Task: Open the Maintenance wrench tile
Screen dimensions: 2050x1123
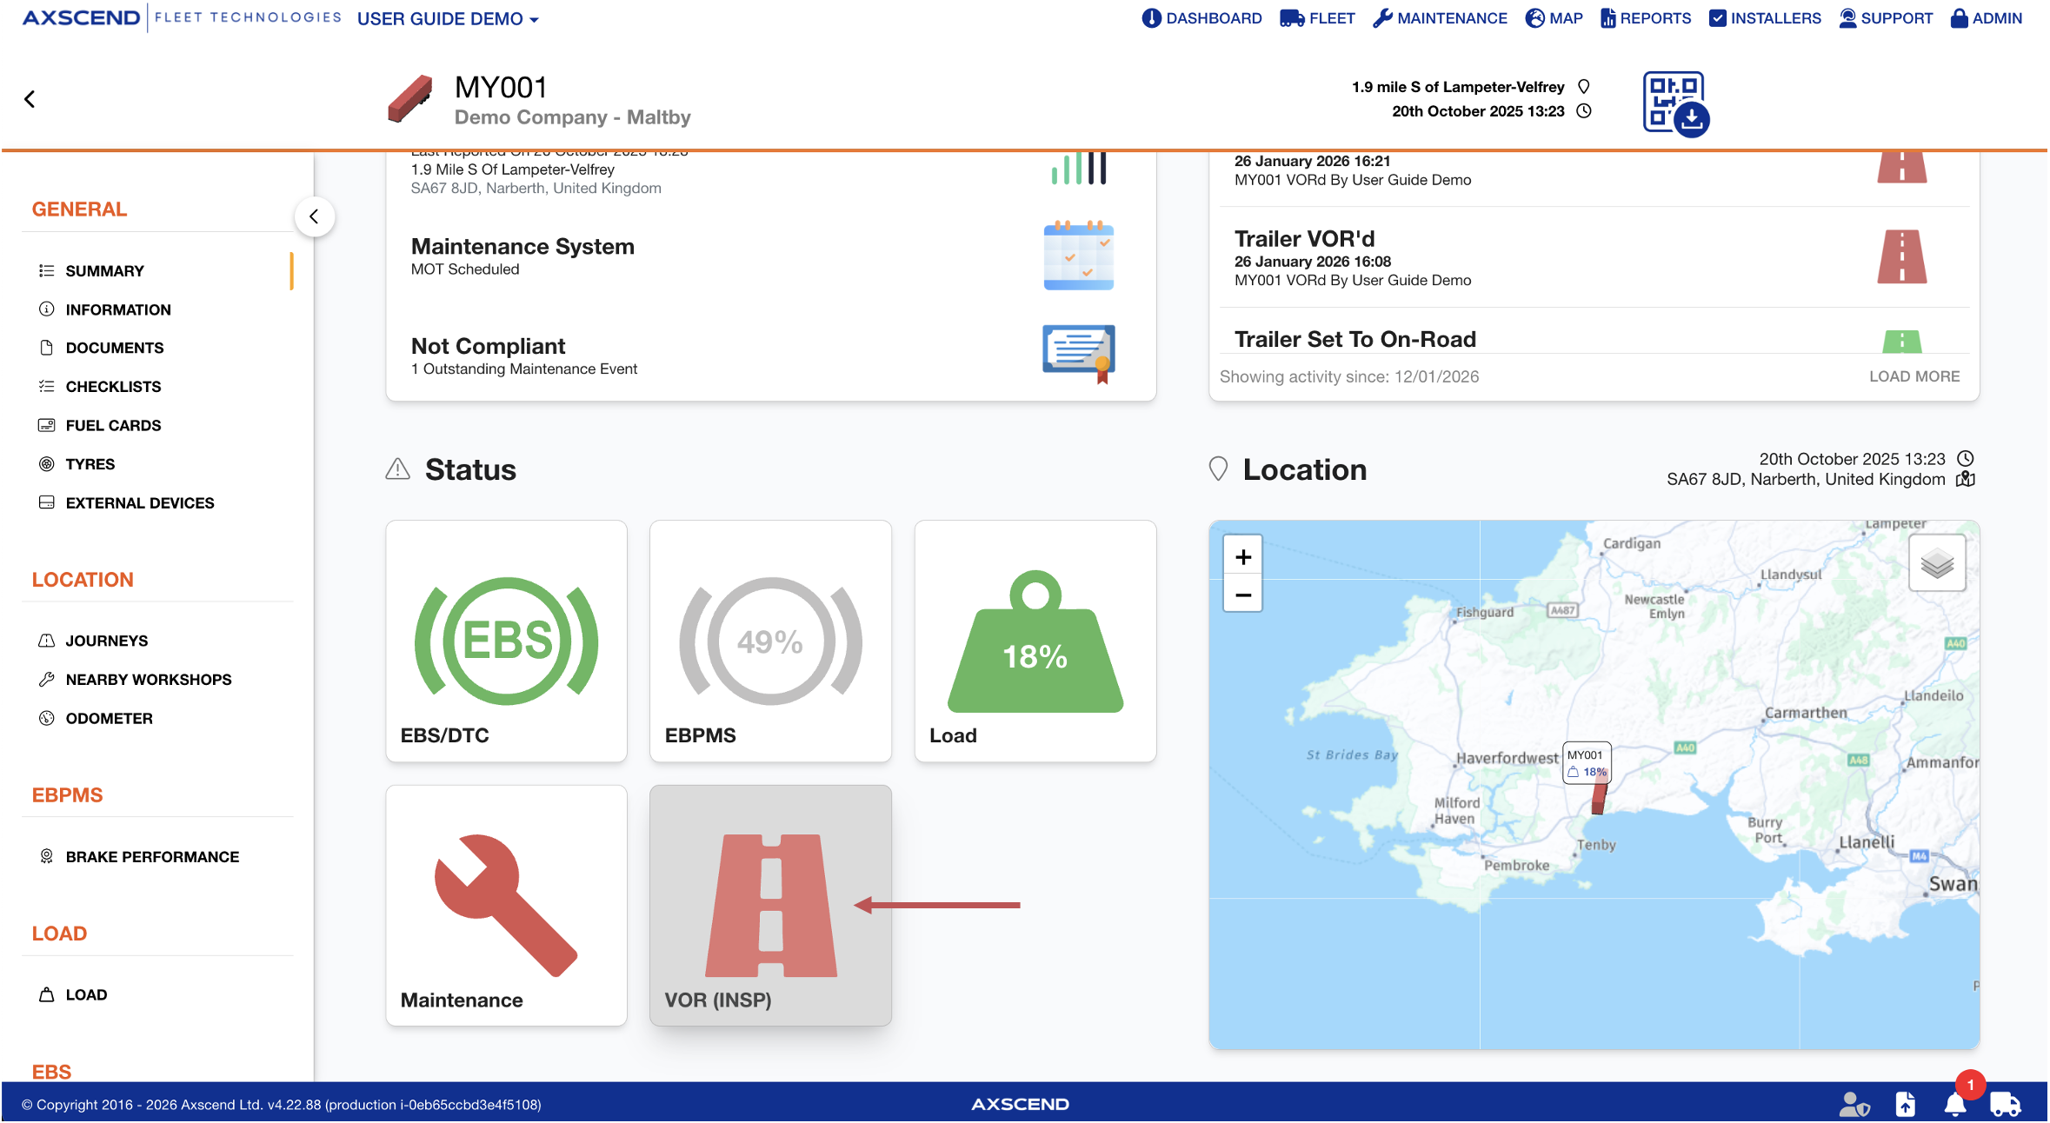Action: [506, 905]
